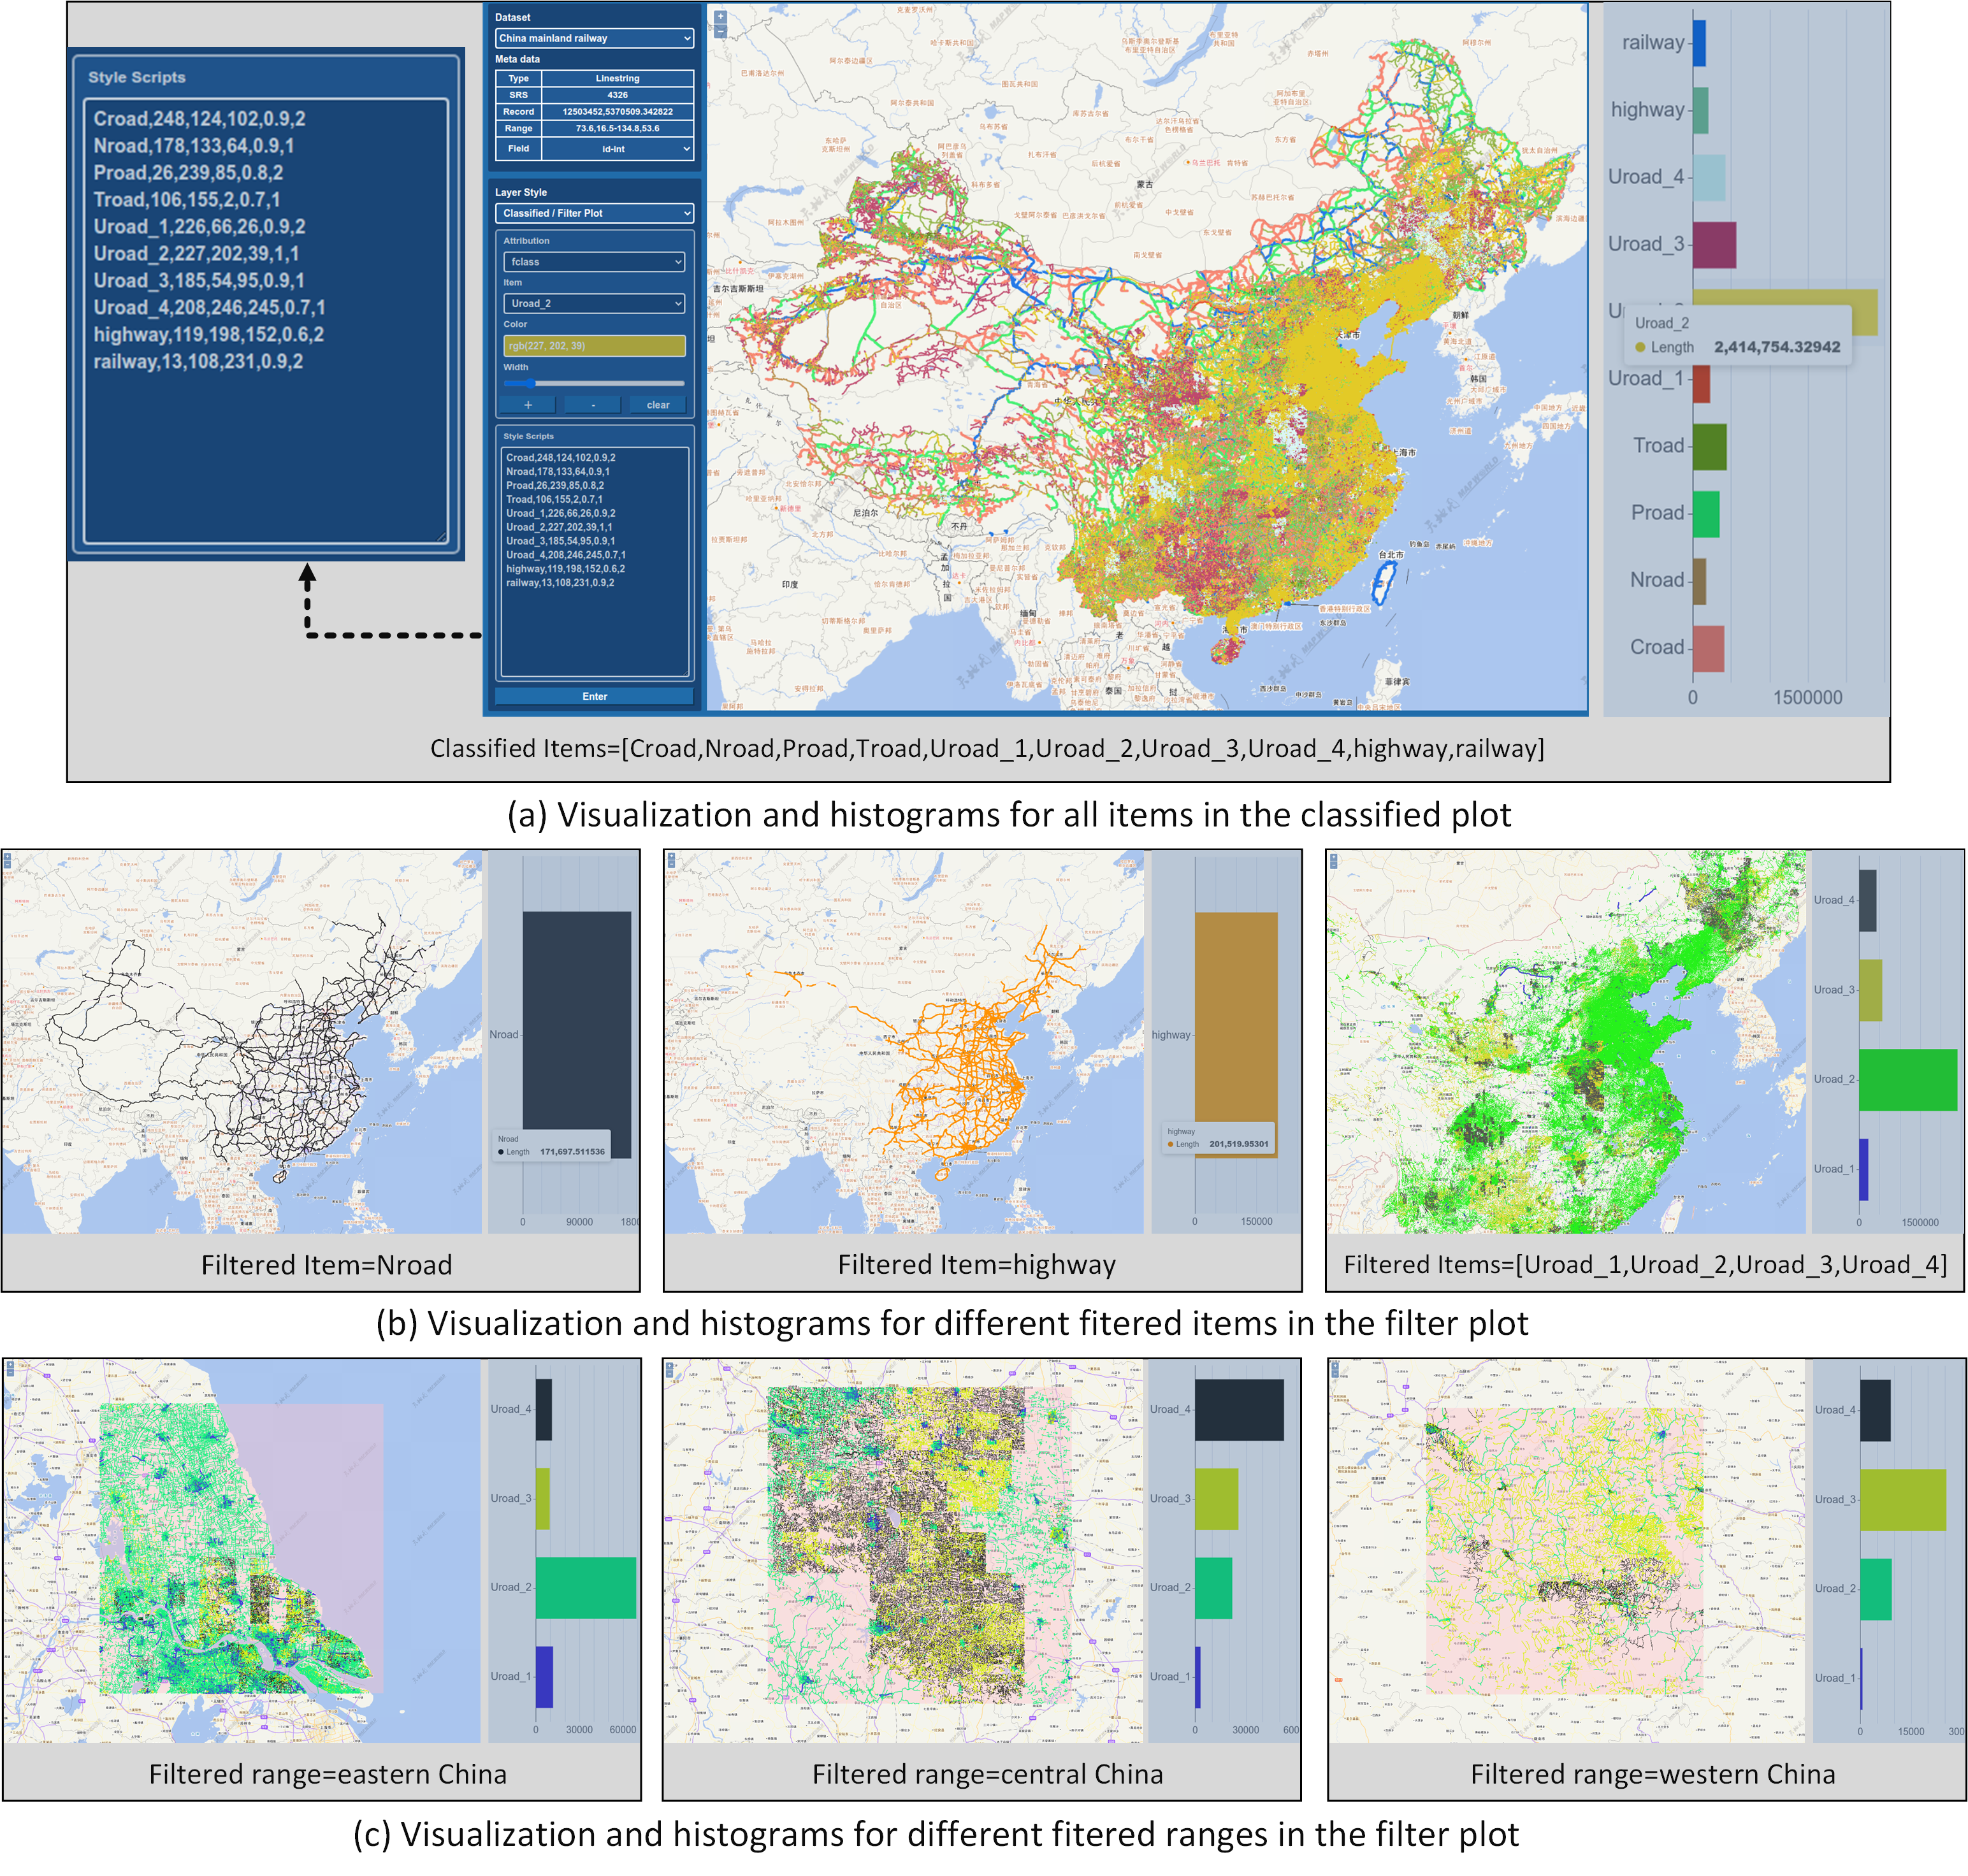
Task: Click the Uroad_2 Length tooltip value '2,414,754.32942'
Action: (1776, 347)
